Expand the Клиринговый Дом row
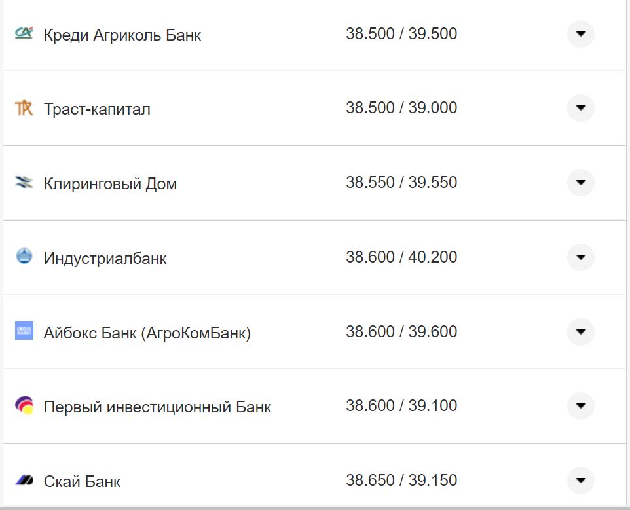Screen dimensions: 630x510 (x=580, y=183)
